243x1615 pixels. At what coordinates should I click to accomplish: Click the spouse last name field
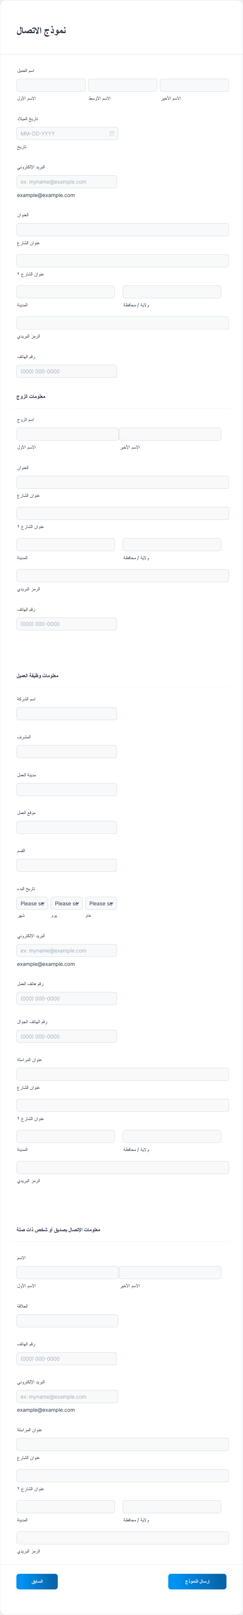point(170,434)
